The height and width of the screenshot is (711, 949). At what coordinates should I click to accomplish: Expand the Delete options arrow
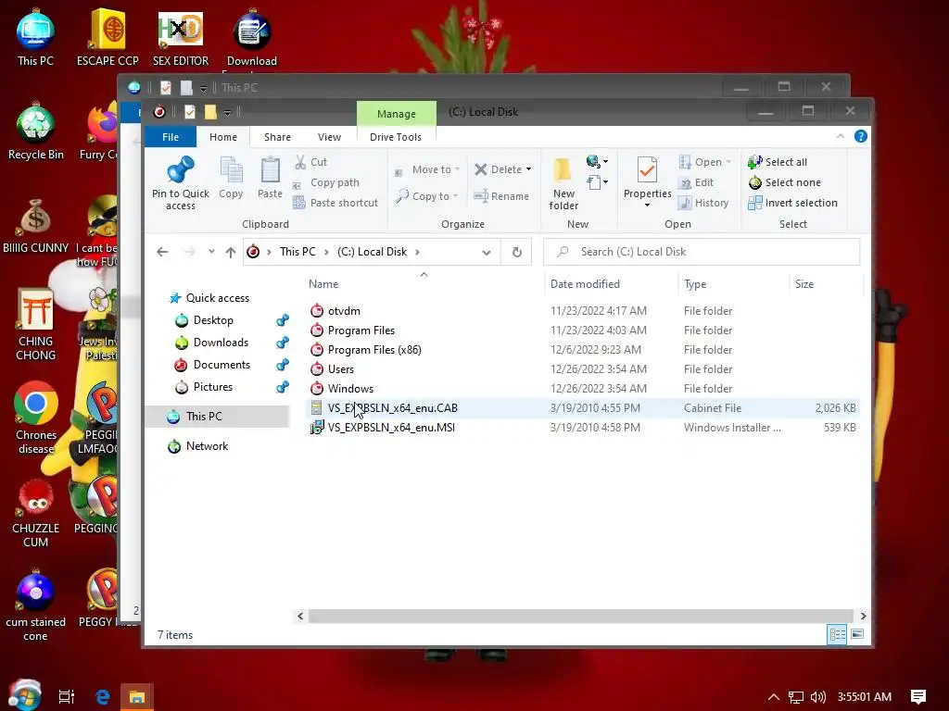click(528, 169)
